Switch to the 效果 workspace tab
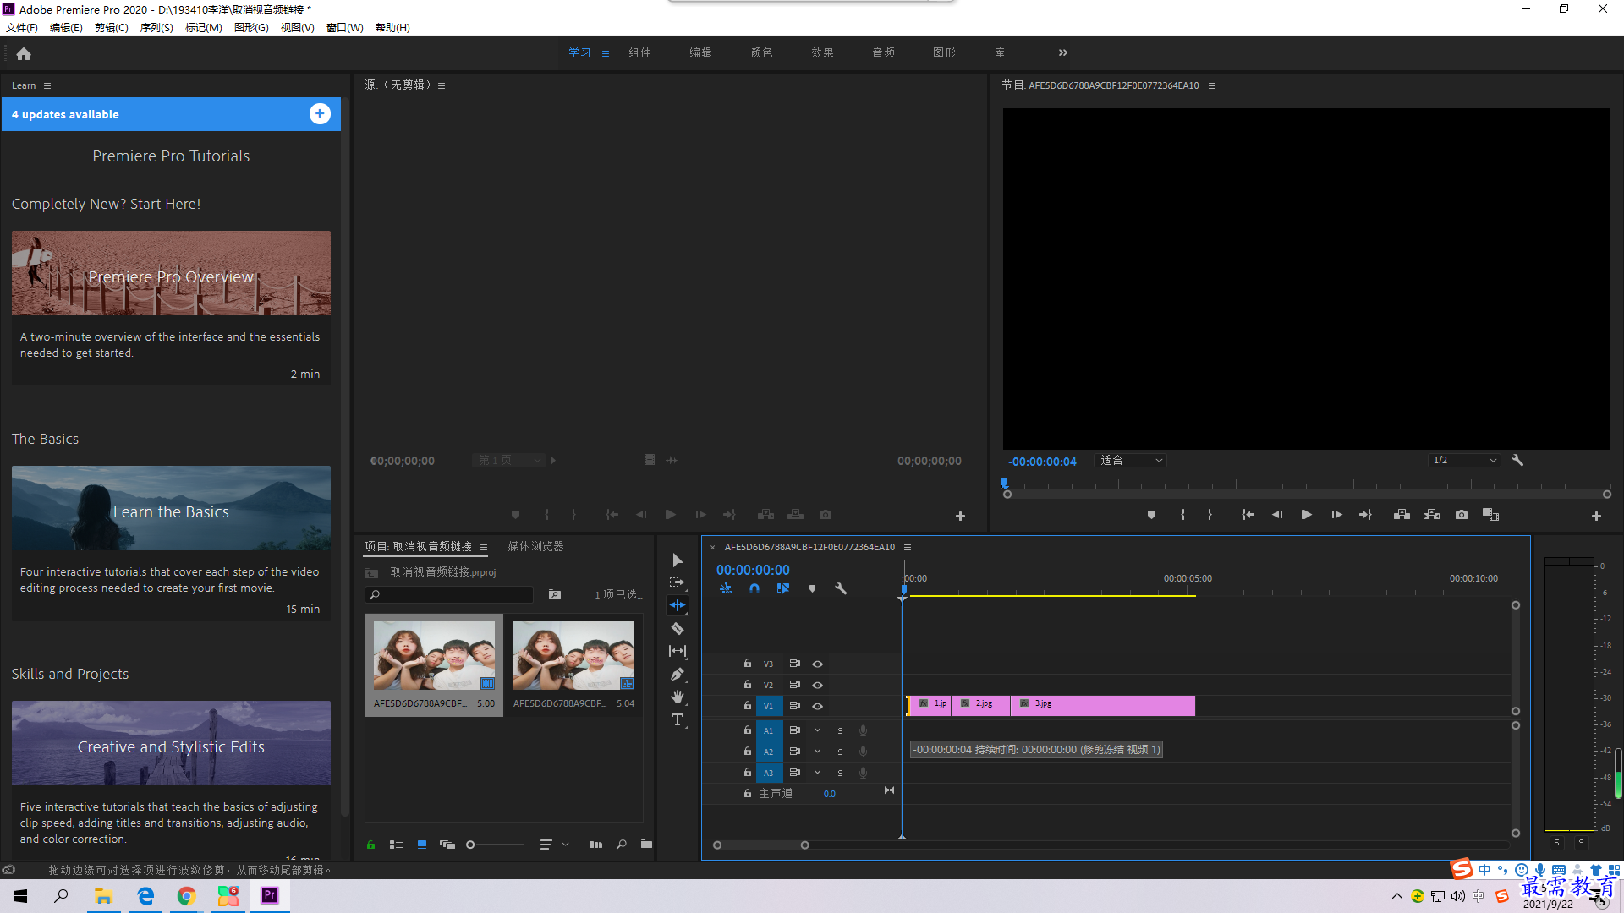Image resolution: width=1624 pixels, height=913 pixels. click(822, 52)
